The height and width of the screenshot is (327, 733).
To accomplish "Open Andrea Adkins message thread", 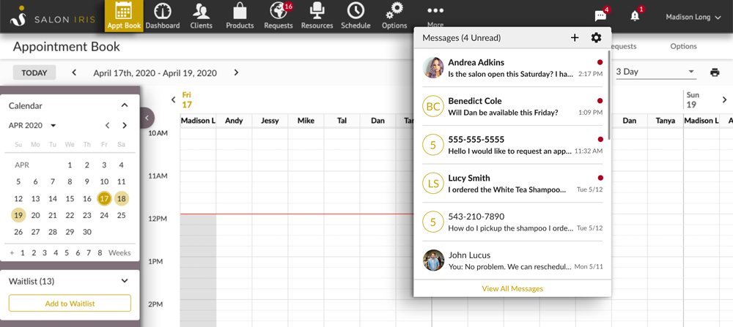I will (x=512, y=68).
